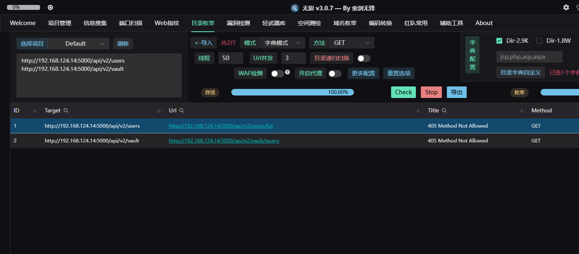Viewport: 579px width, 254px height.
Task: Toggle the 开启代理 switch
Action: pyautogui.click(x=335, y=74)
